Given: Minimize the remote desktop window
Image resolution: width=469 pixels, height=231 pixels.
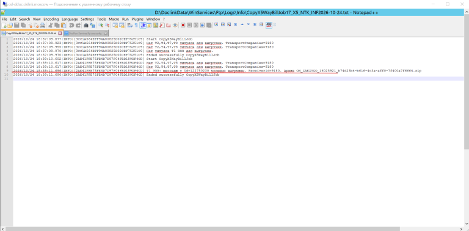Looking at the screenshot, I should (434, 4).
